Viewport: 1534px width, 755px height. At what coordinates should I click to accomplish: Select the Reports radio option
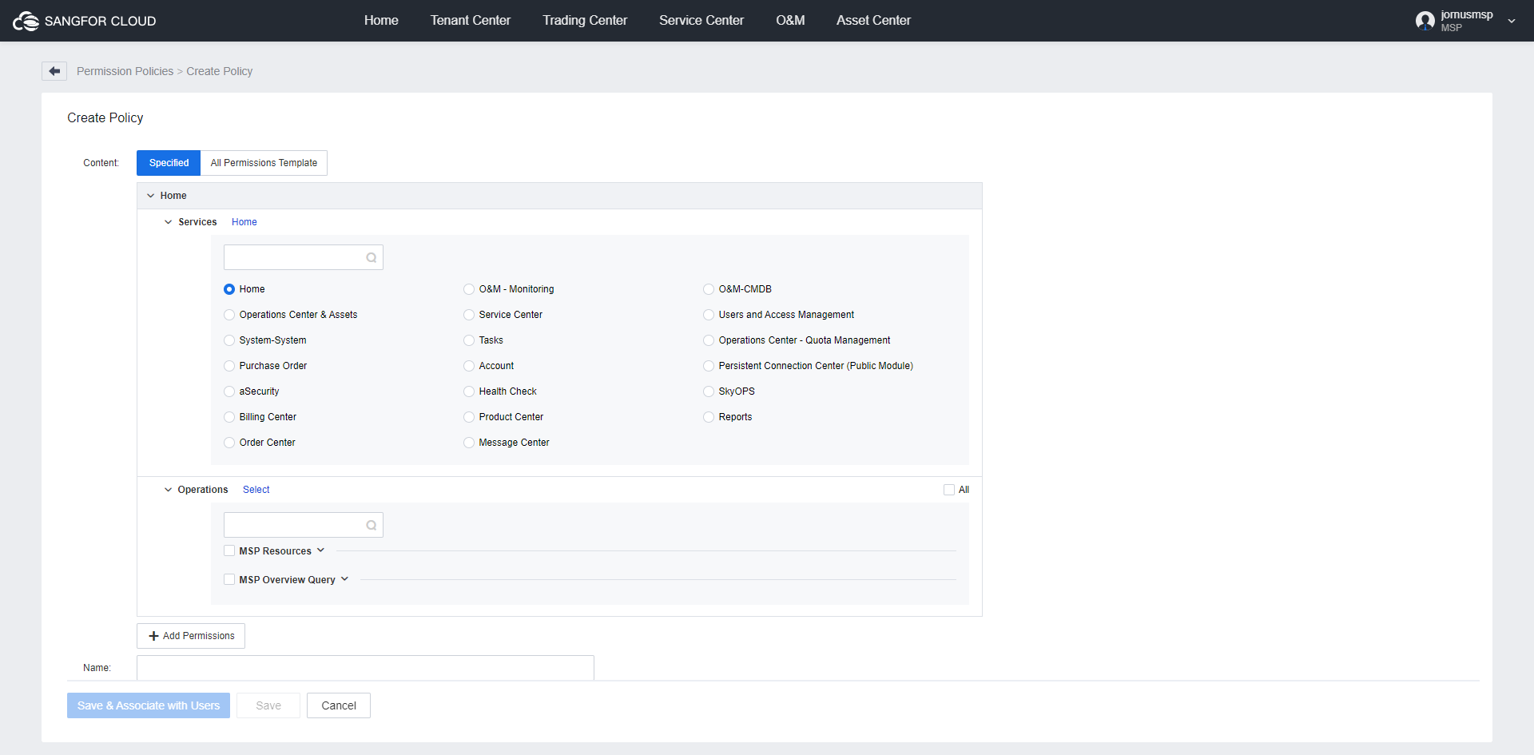pos(709,417)
